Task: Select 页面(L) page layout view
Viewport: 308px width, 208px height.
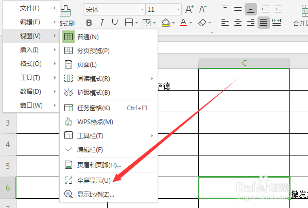Action: click(109, 65)
